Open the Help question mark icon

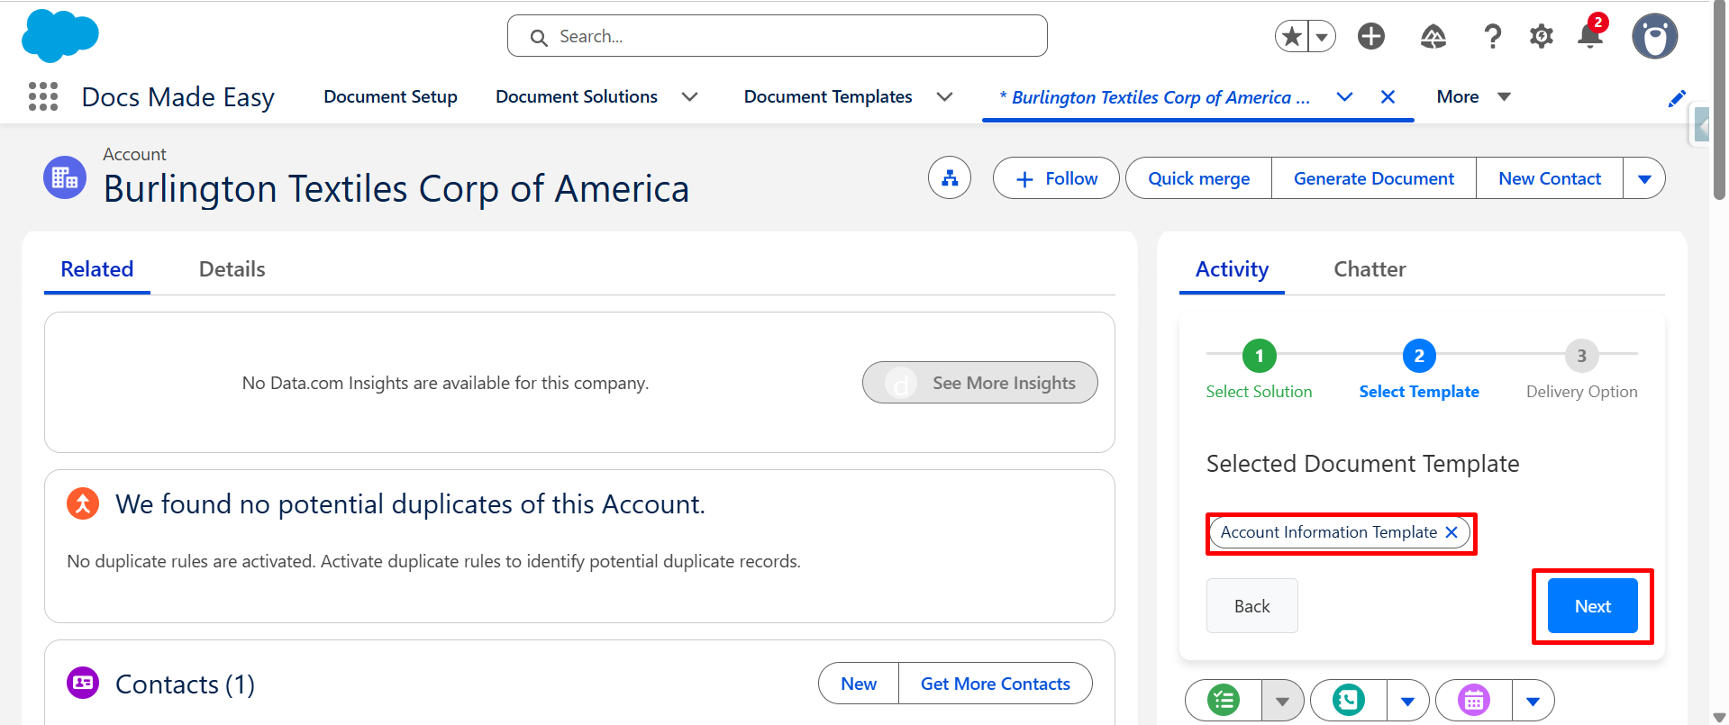1492,36
